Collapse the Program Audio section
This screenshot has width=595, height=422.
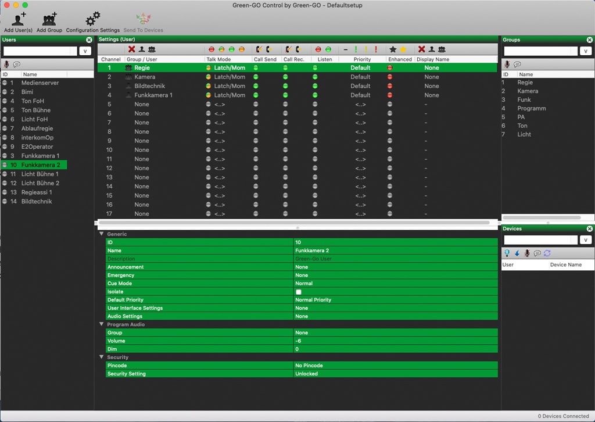coord(102,324)
